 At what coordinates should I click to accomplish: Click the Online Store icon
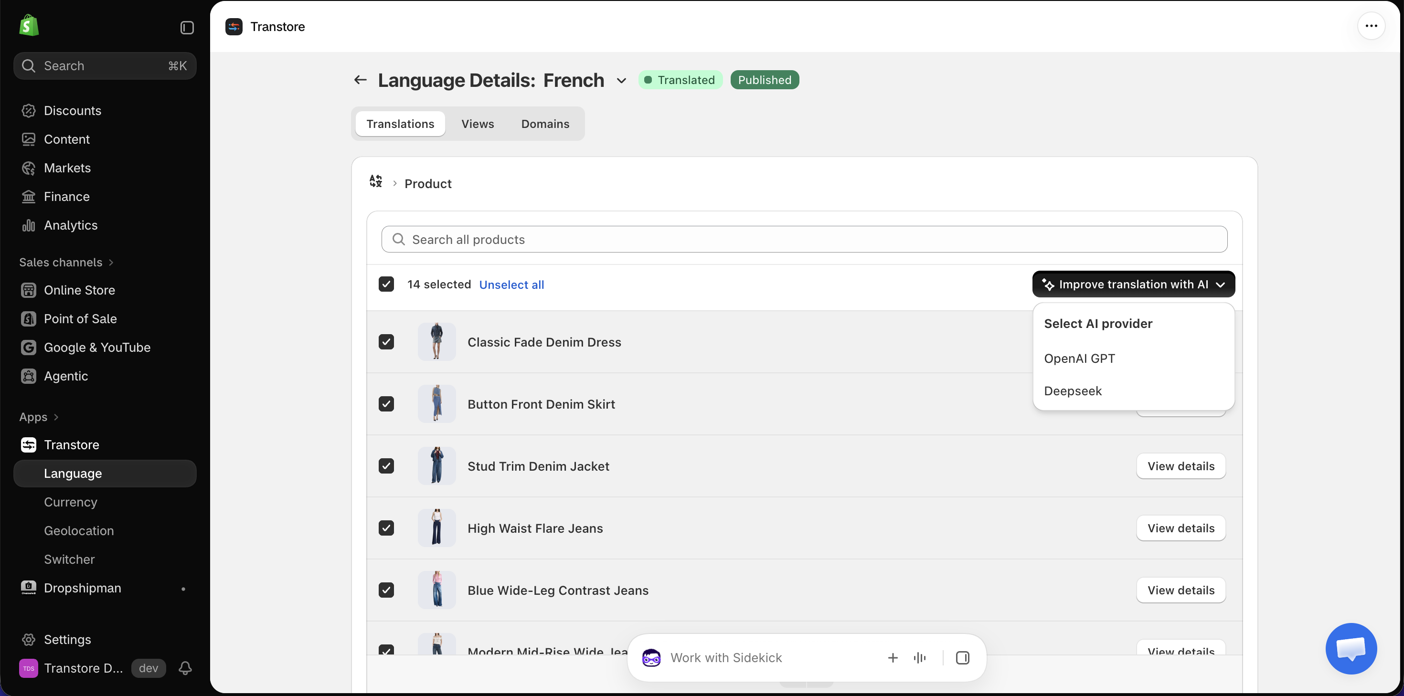click(x=28, y=290)
